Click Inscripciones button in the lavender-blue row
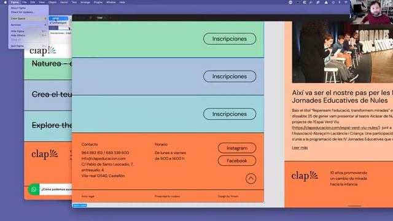Screen dimensions: 393x221 click(x=230, y=76)
